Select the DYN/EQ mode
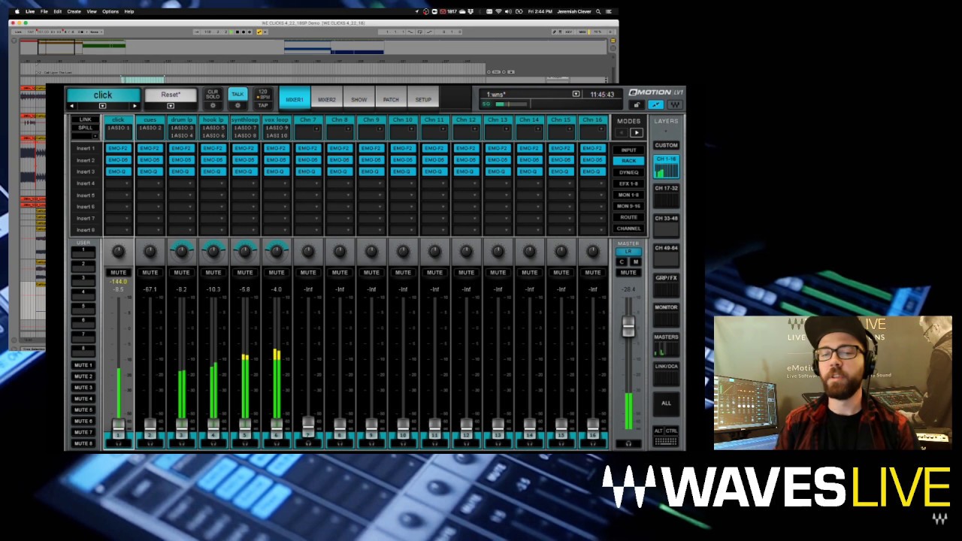962x541 pixels. 628,172
